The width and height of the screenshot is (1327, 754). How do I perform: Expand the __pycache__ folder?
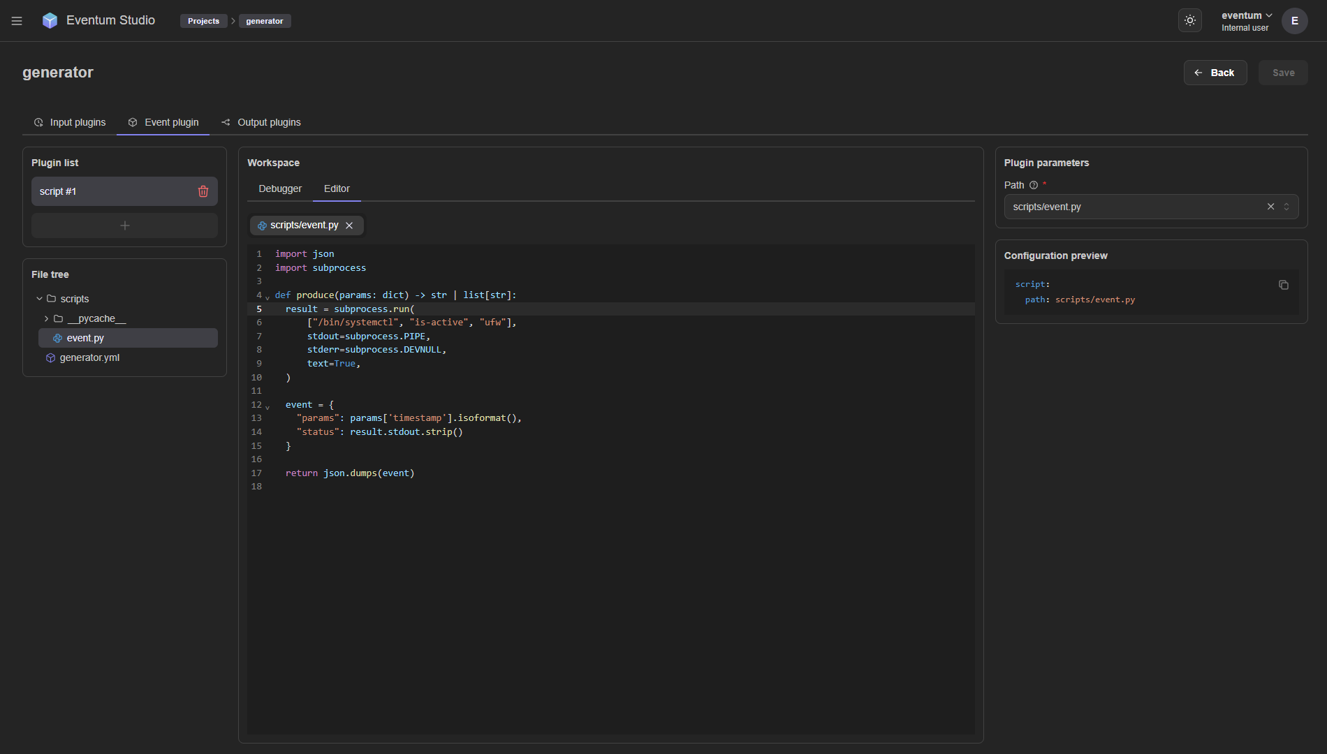[x=47, y=318]
